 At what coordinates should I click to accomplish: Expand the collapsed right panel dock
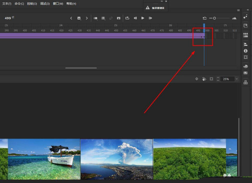tap(247, 10)
